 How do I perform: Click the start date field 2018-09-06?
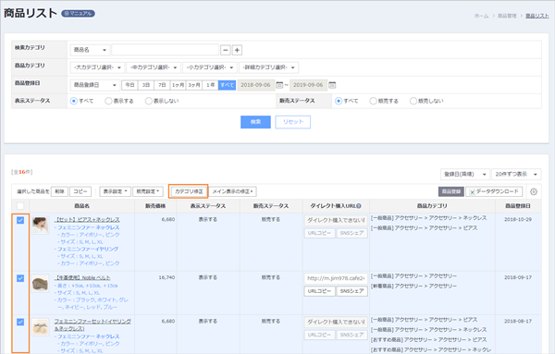(256, 85)
